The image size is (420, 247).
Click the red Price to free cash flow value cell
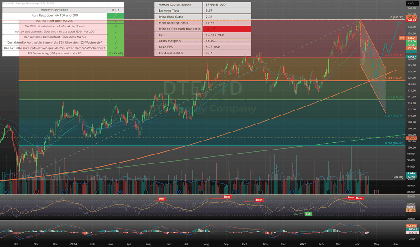[227, 29]
